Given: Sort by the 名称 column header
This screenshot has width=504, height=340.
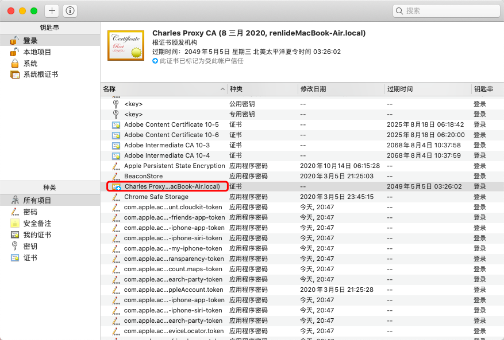Looking at the screenshot, I should click(x=164, y=89).
